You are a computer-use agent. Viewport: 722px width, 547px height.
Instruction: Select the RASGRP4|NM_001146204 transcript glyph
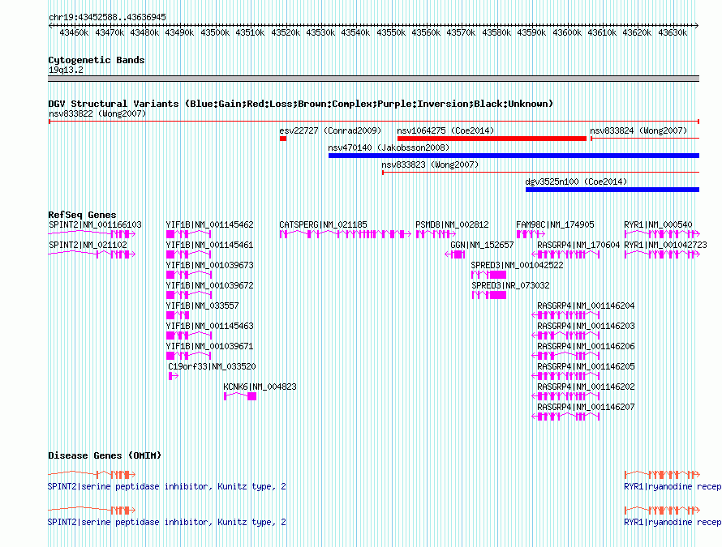566,315
